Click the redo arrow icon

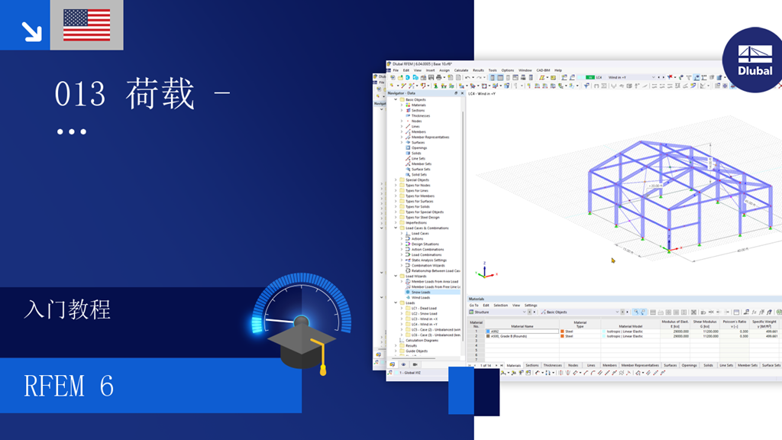pyautogui.click(x=480, y=78)
